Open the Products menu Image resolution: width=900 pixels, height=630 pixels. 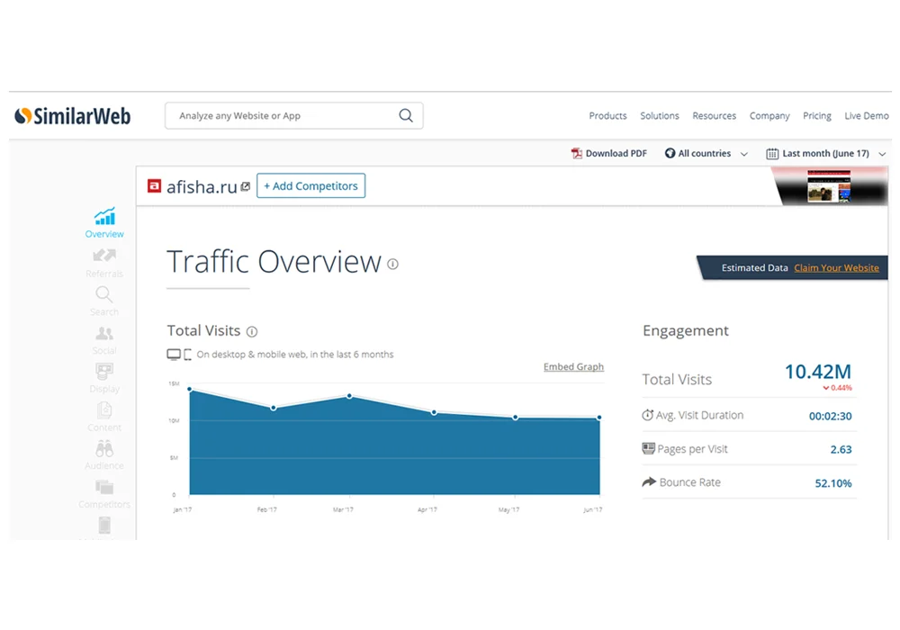pyautogui.click(x=607, y=116)
